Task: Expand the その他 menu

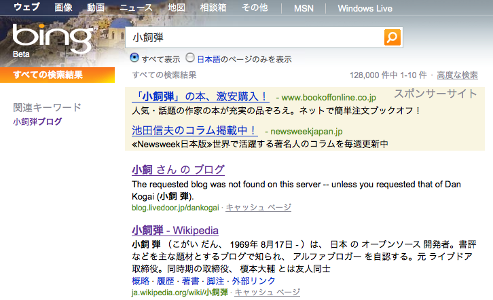Action: pos(255,7)
